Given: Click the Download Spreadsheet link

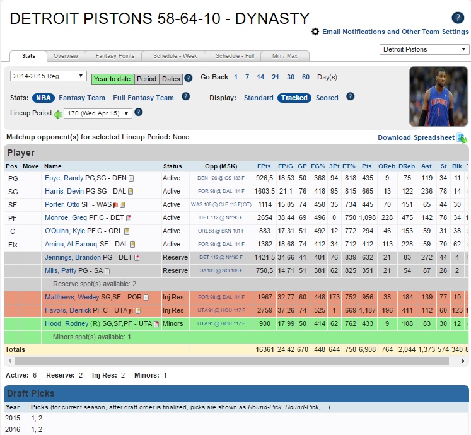Looking at the screenshot, I should pos(416,137).
